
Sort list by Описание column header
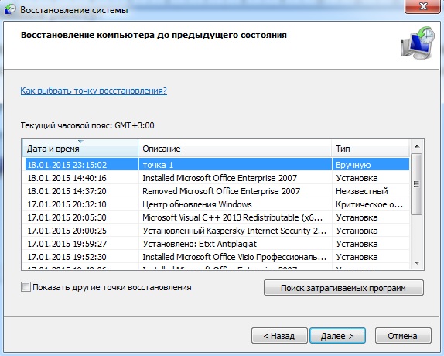234,149
